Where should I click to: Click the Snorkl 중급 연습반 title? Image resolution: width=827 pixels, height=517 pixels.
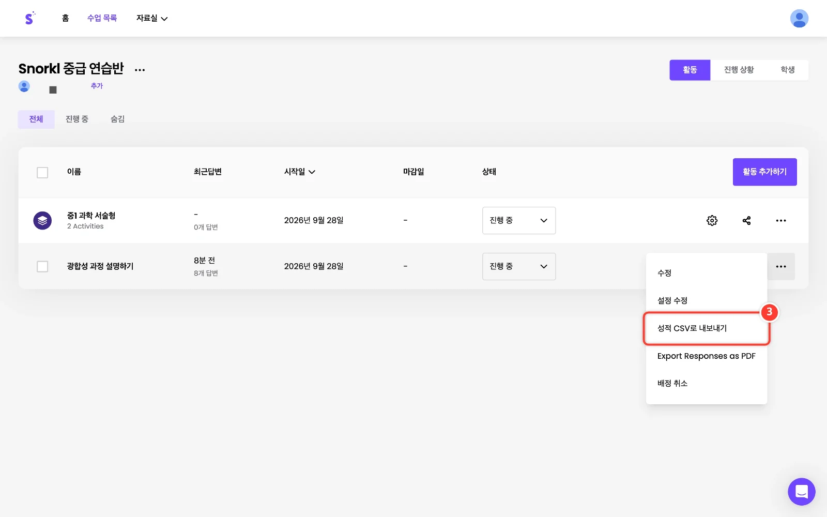[71, 69]
